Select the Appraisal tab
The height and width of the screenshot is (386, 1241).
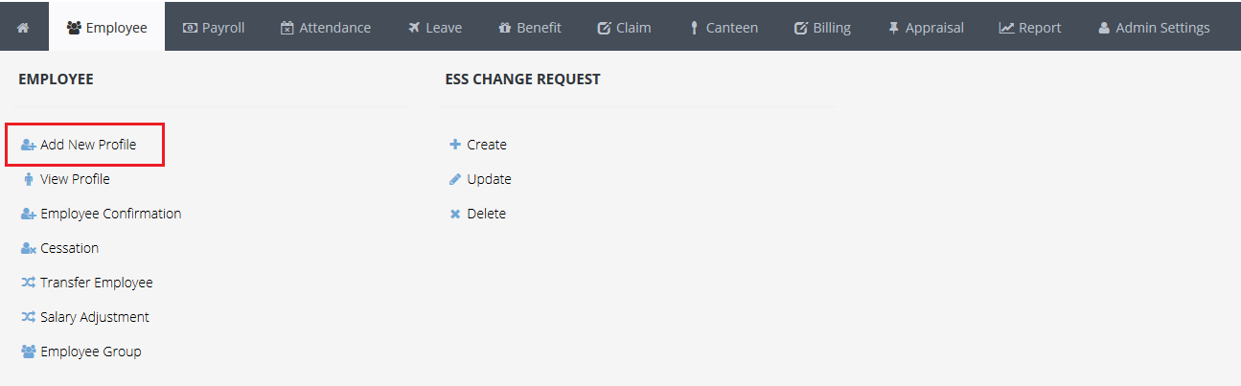click(x=928, y=28)
